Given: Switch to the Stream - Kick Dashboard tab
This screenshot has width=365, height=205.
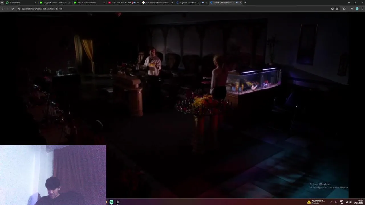Looking at the screenshot, I should (89, 3).
